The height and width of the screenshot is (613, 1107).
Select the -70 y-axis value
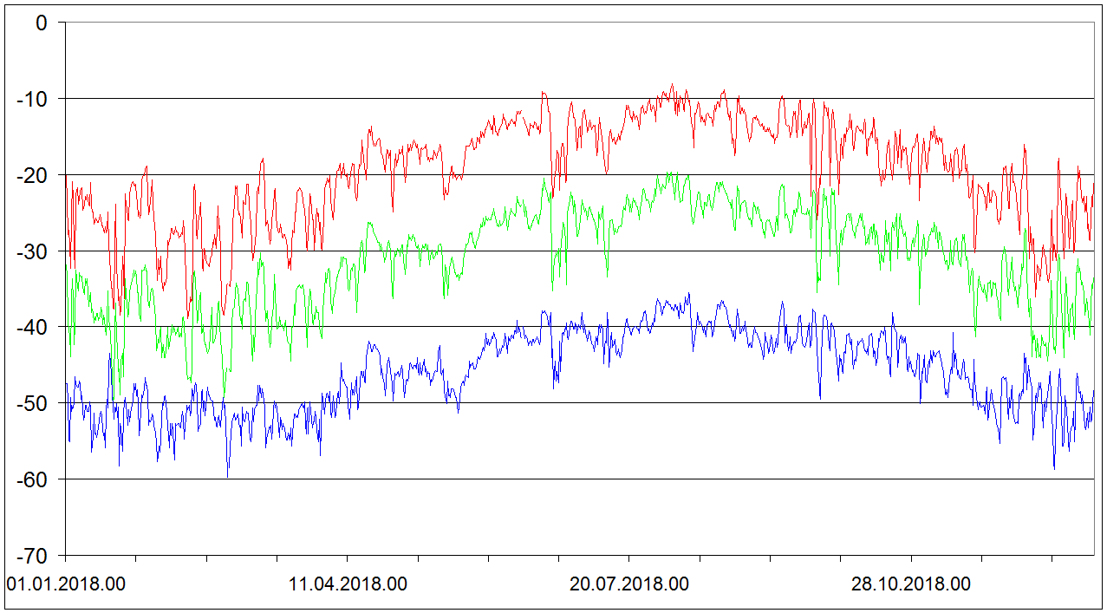33,556
